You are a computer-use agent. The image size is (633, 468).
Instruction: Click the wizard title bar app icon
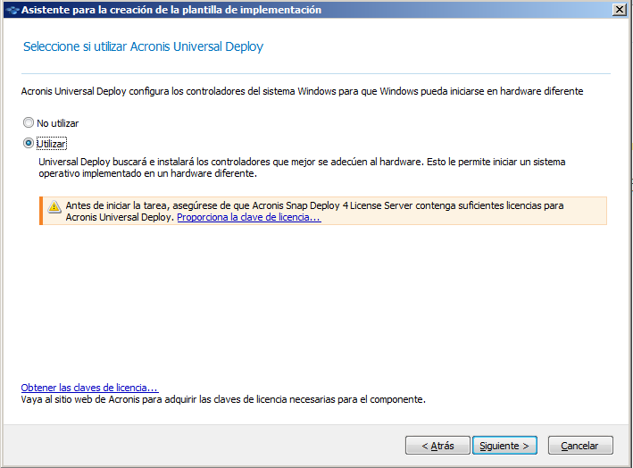pyautogui.click(x=12, y=10)
